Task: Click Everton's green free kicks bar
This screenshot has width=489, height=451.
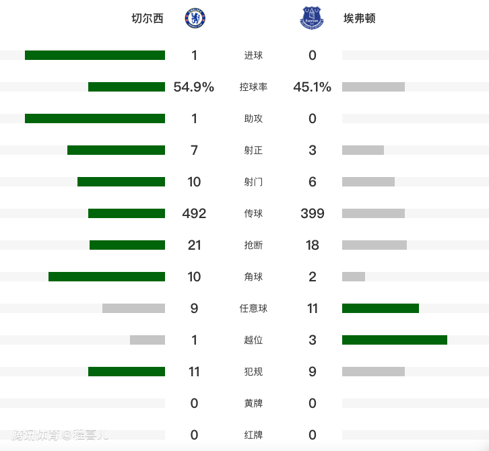Action: pos(381,308)
